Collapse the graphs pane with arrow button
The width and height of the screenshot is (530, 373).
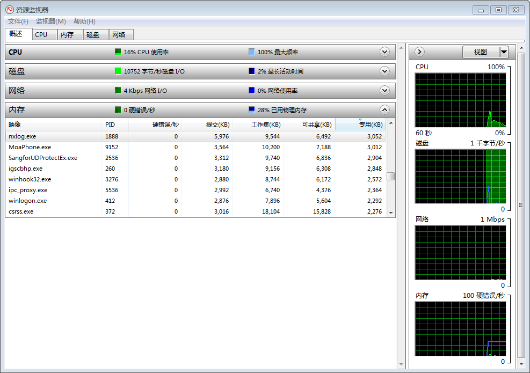coord(420,52)
